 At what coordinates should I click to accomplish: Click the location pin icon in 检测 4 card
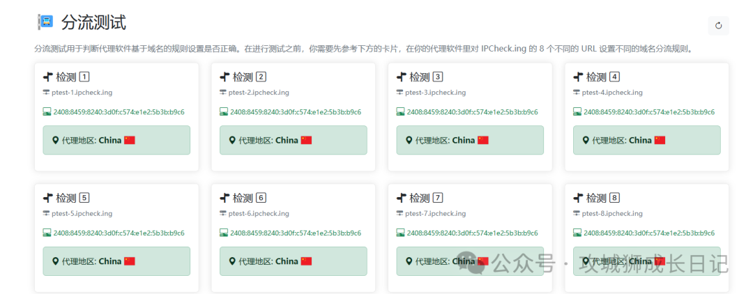point(586,140)
